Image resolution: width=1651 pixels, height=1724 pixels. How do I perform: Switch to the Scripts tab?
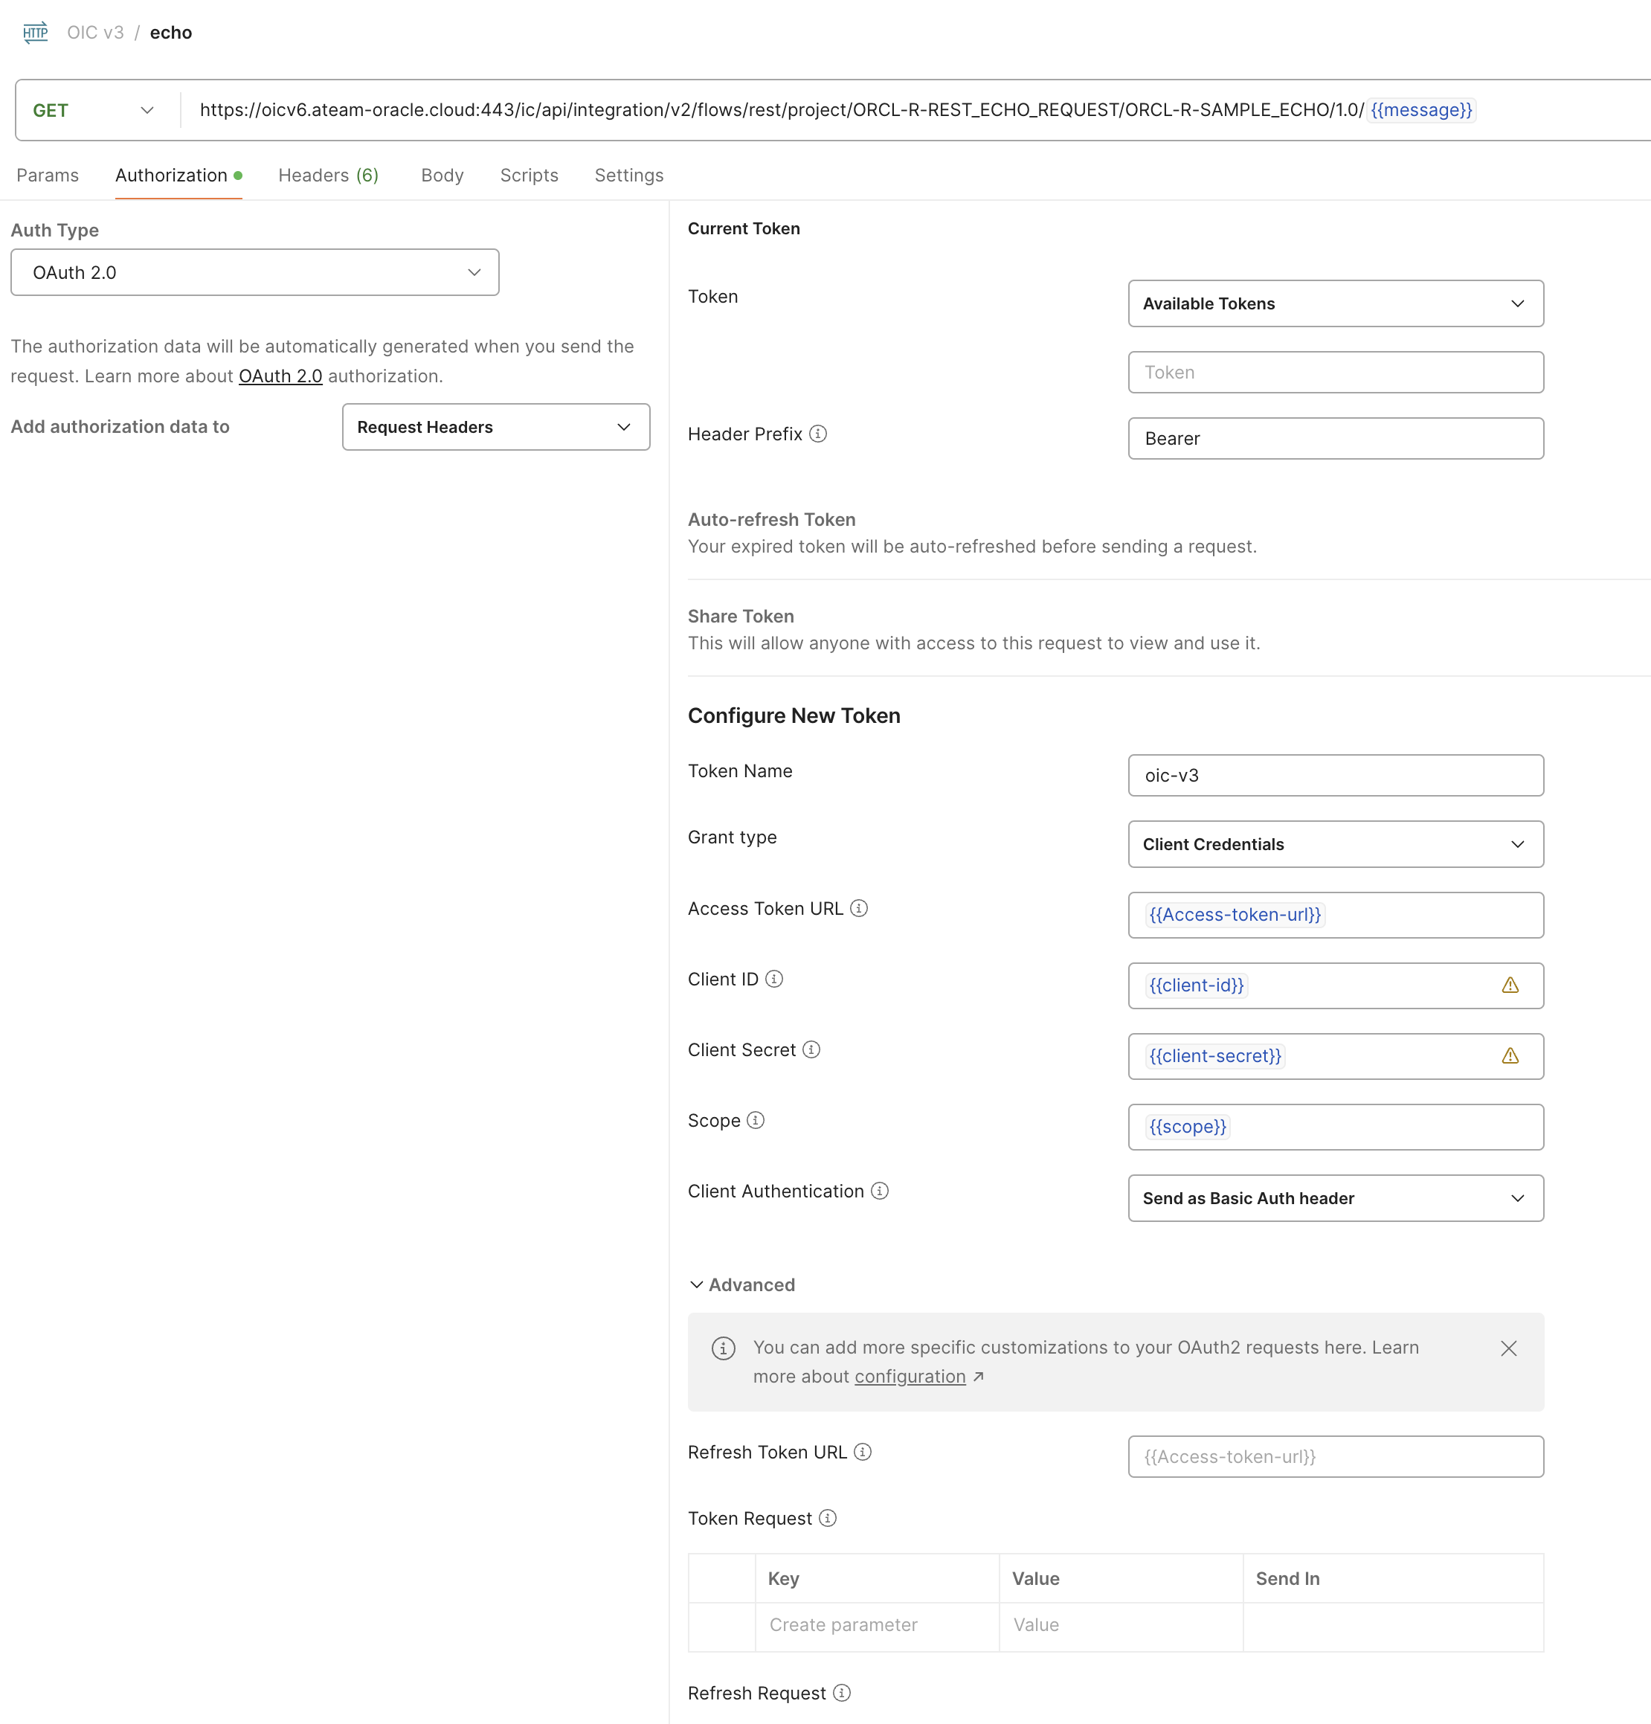[x=529, y=175]
